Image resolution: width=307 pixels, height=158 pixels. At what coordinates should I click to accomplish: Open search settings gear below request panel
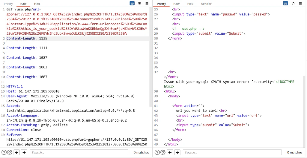(9, 152)
